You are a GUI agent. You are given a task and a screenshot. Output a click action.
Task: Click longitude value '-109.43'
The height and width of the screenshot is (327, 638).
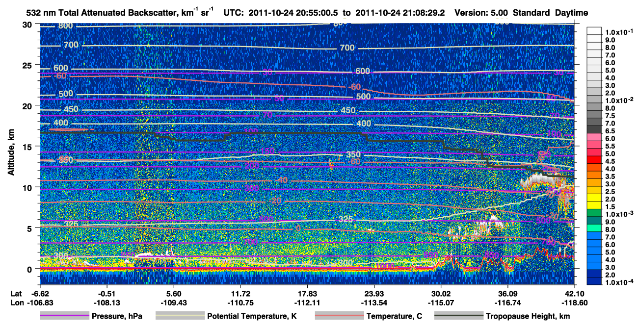click(173, 302)
